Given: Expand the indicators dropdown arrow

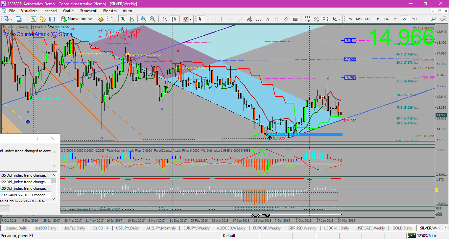Looking at the screenshot, I should (190, 19).
